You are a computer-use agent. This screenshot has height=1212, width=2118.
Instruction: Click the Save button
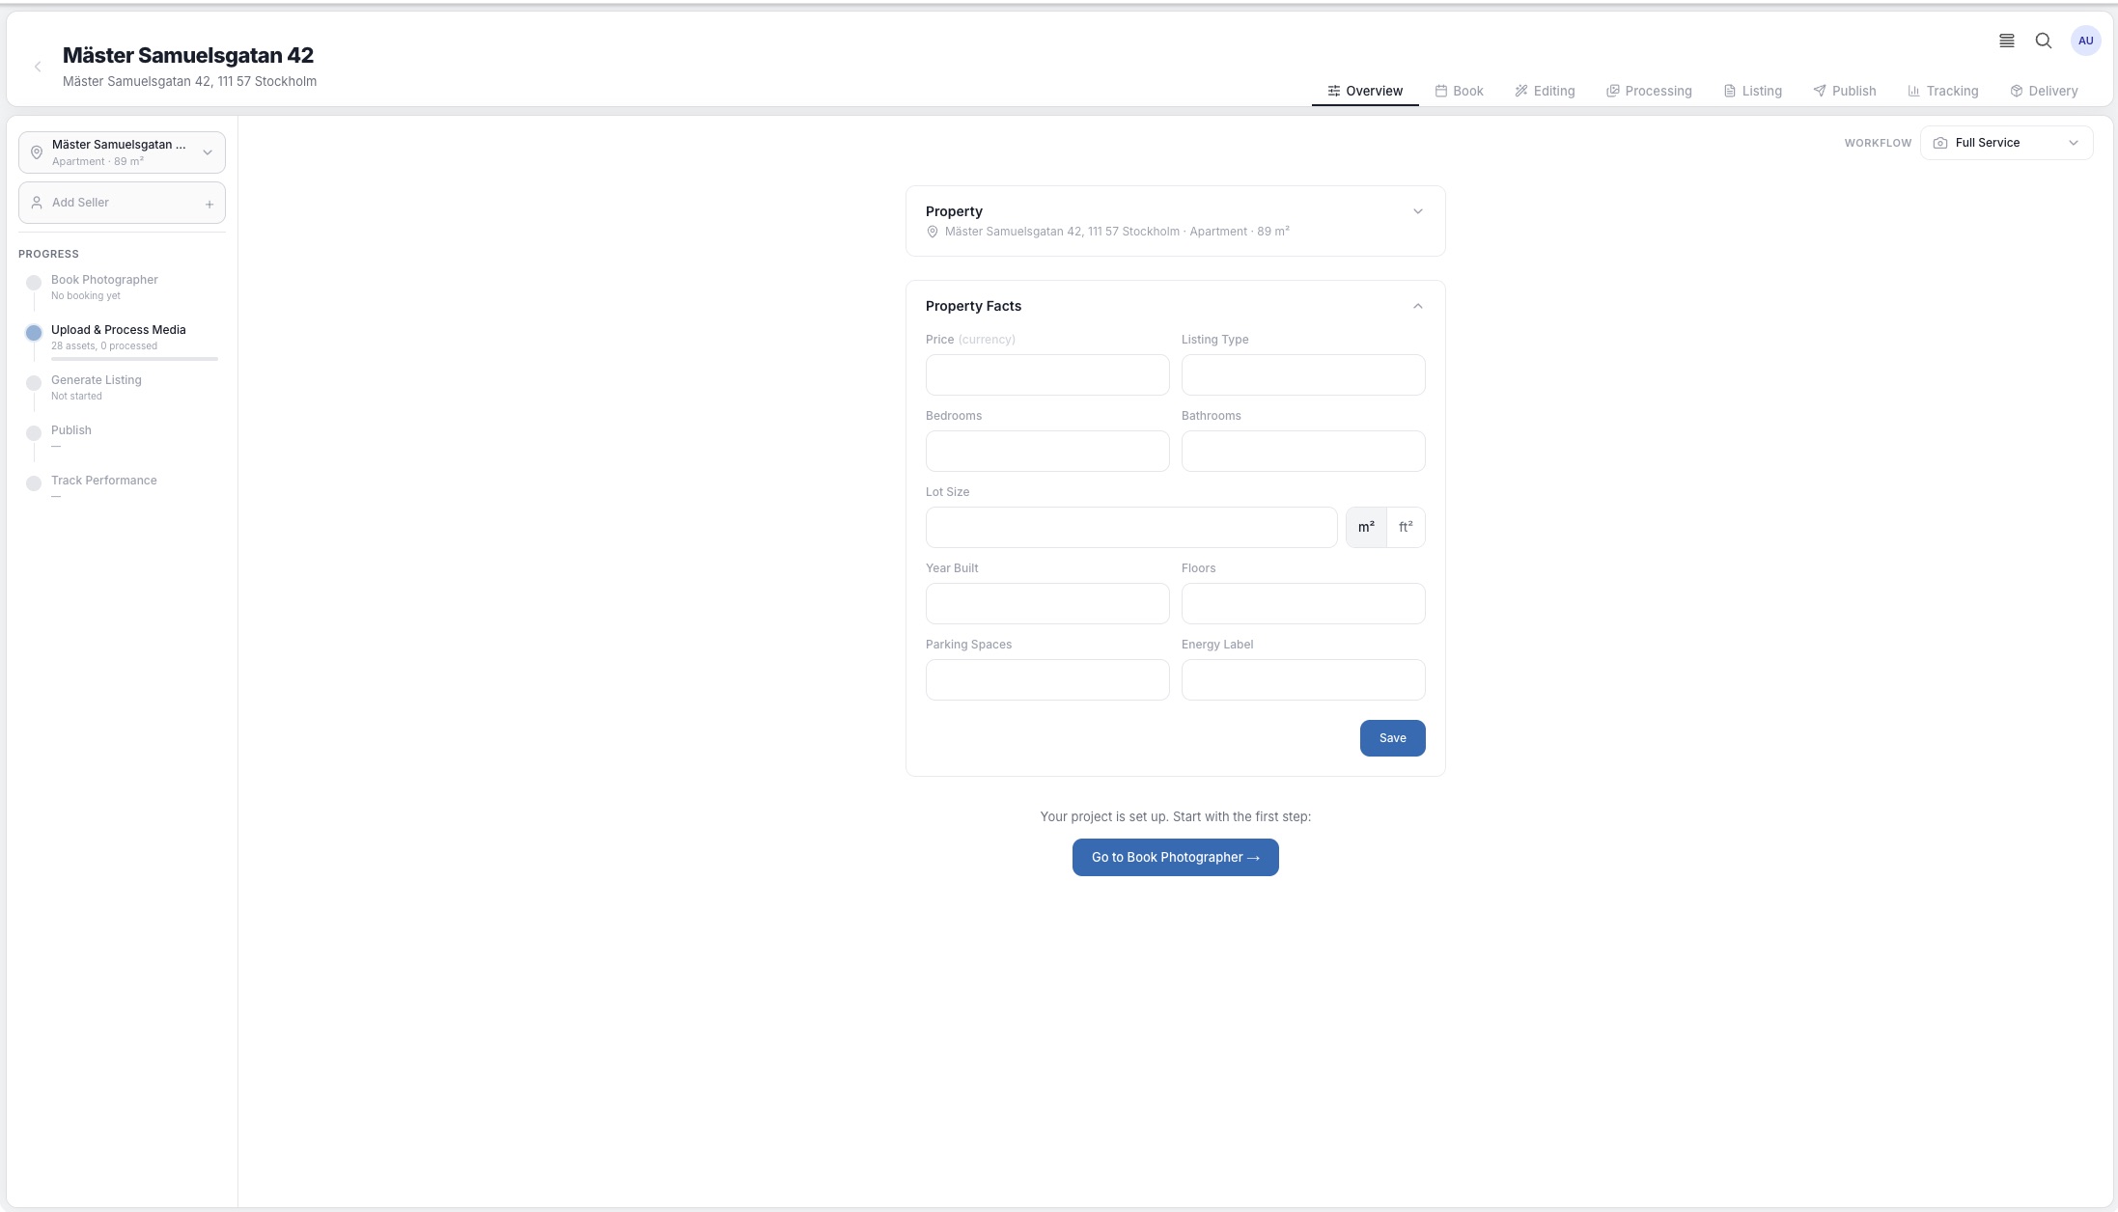coord(1392,738)
